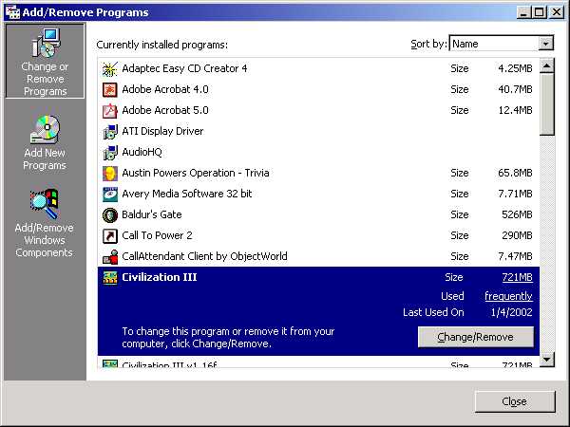
Task: Select Avery Media Software 32 bit
Action: click(x=186, y=194)
